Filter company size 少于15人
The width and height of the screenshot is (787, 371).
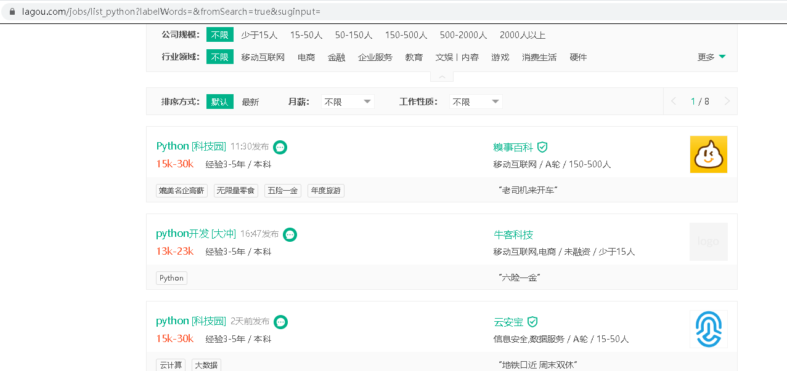pos(259,35)
